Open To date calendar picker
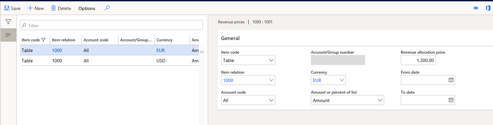Viewport: 493px width, 125px height. 451,100
